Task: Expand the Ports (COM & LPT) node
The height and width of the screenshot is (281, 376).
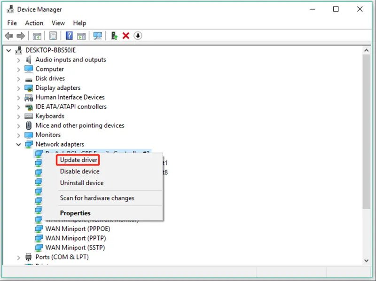Action: click(19, 257)
